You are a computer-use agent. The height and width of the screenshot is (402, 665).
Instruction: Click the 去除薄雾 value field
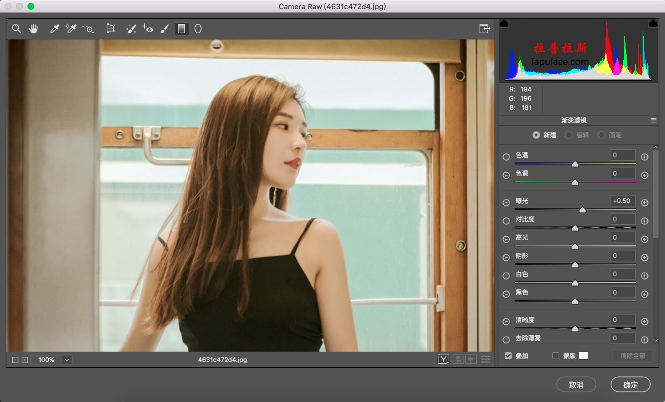(x=623, y=338)
